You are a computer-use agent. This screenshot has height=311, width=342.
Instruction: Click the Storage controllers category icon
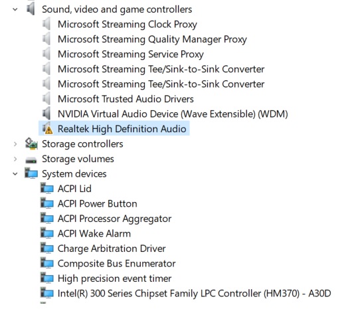coord(31,144)
